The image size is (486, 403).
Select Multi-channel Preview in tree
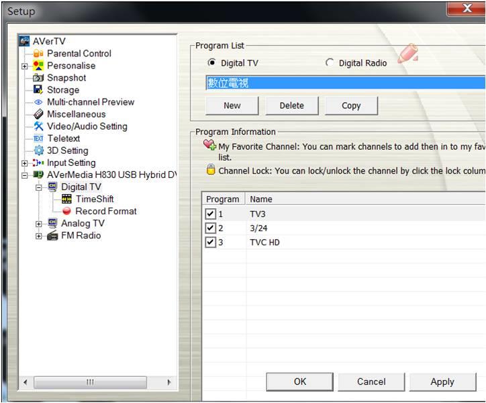[x=91, y=102]
